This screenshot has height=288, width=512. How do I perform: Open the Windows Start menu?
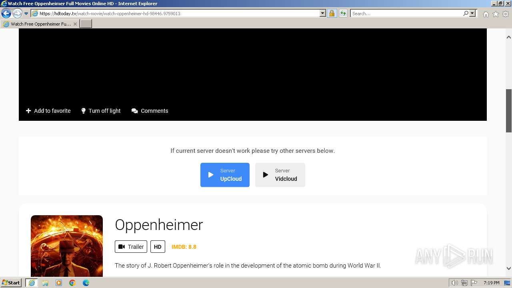(11, 283)
